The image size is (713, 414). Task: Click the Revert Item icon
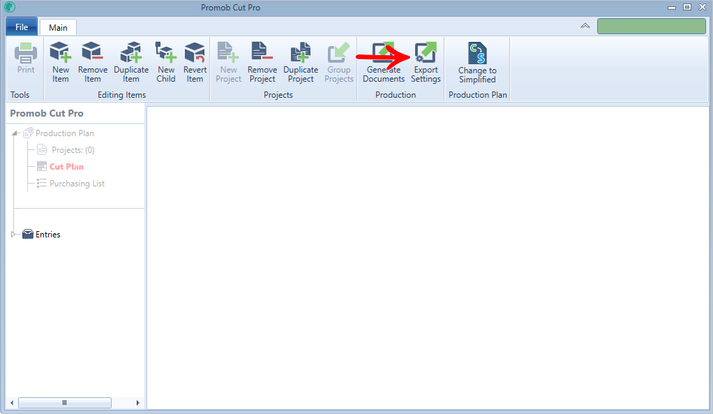point(195,53)
